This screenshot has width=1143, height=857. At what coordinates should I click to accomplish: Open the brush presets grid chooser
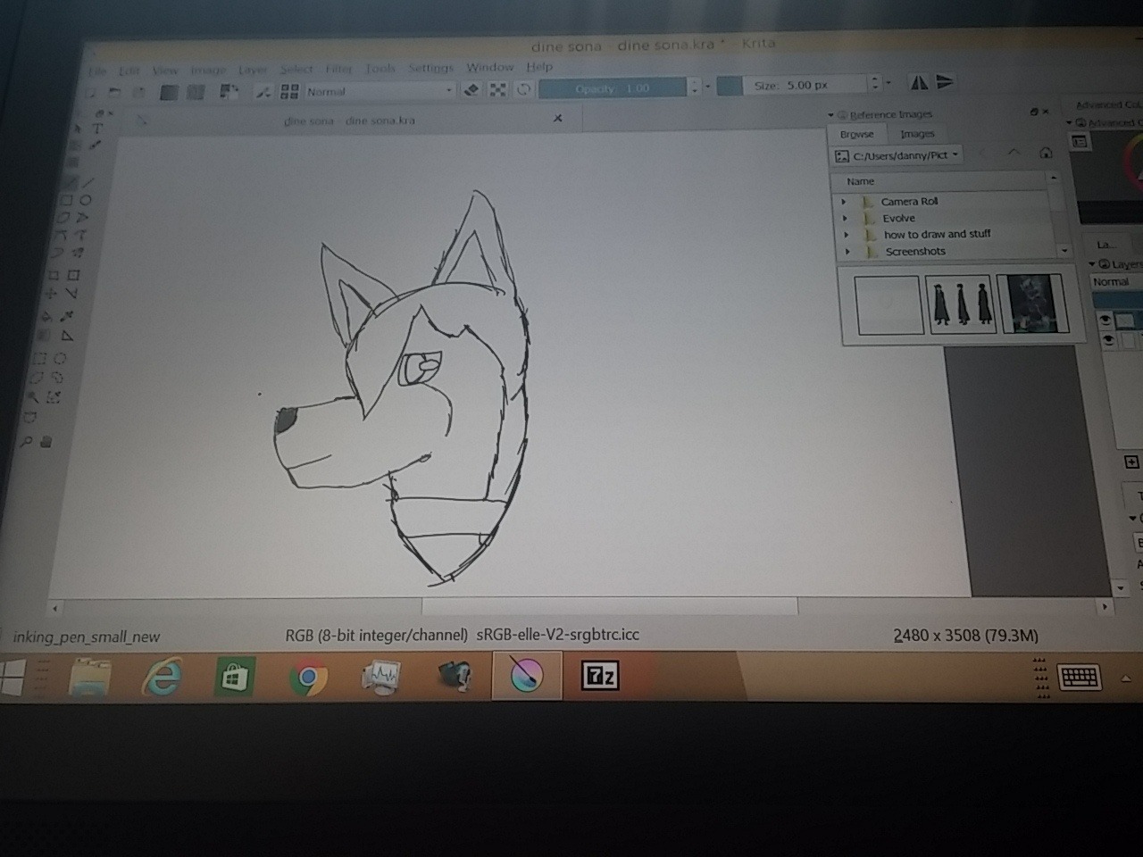(x=289, y=91)
